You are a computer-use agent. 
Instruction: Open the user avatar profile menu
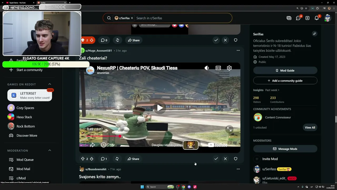coord(328,18)
